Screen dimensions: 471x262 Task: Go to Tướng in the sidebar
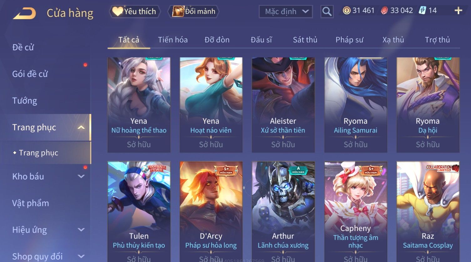pyautogui.click(x=25, y=101)
